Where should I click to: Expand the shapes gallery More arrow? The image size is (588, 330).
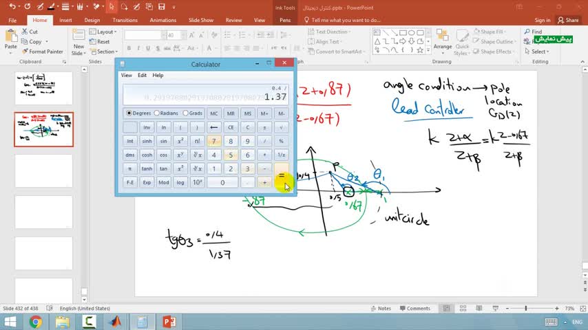click(x=428, y=50)
